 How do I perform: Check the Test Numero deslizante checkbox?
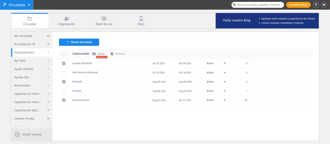click(64, 72)
